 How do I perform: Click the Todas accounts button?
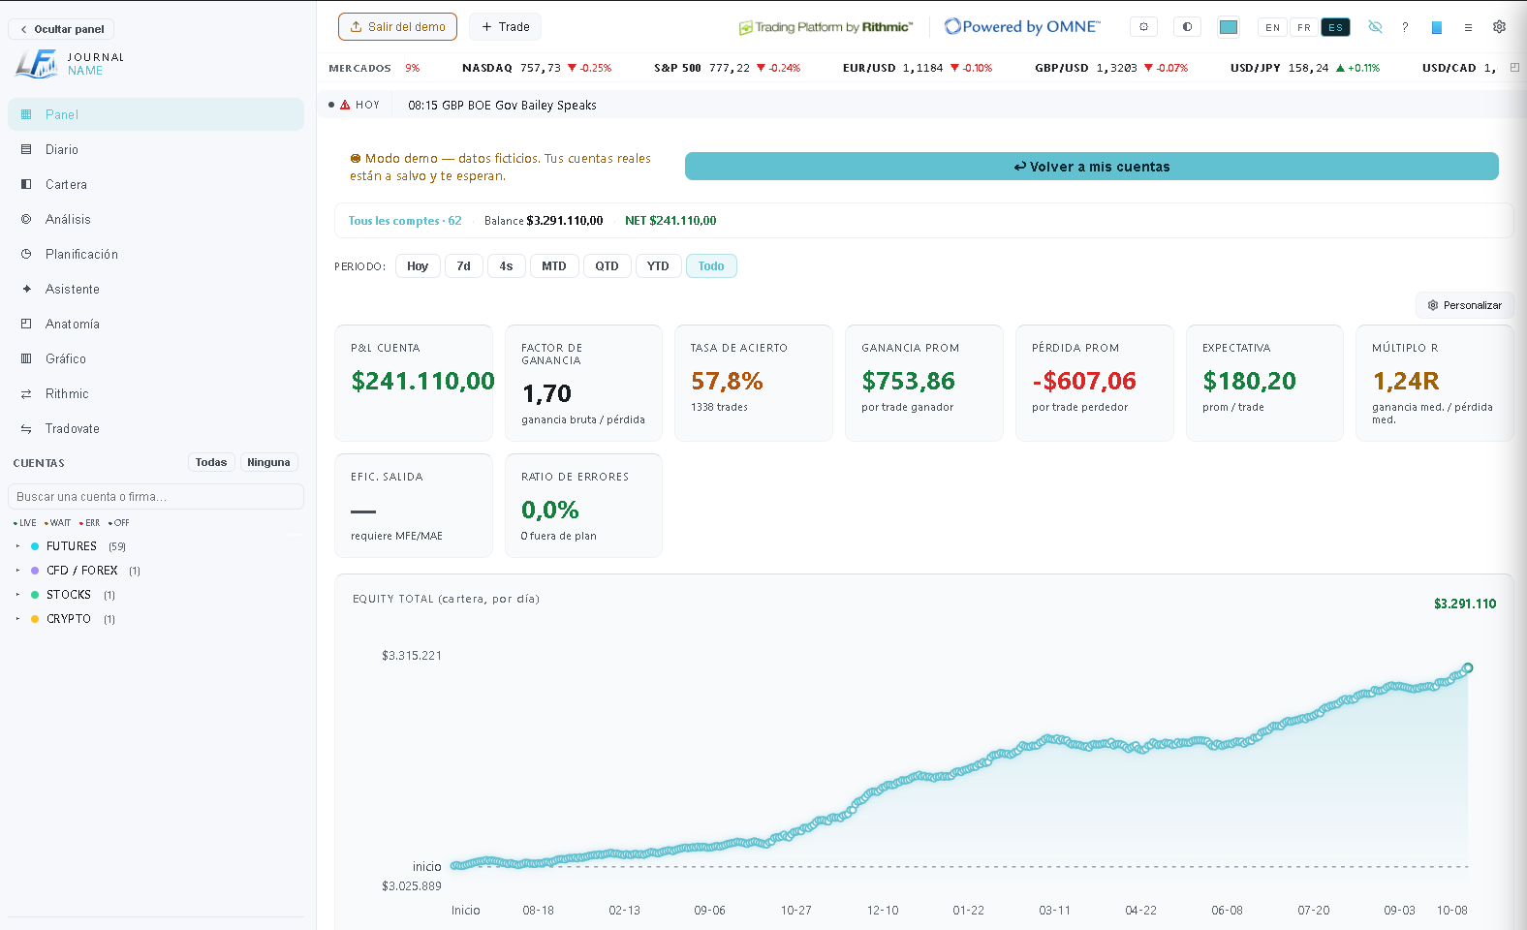pyautogui.click(x=211, y=463)
